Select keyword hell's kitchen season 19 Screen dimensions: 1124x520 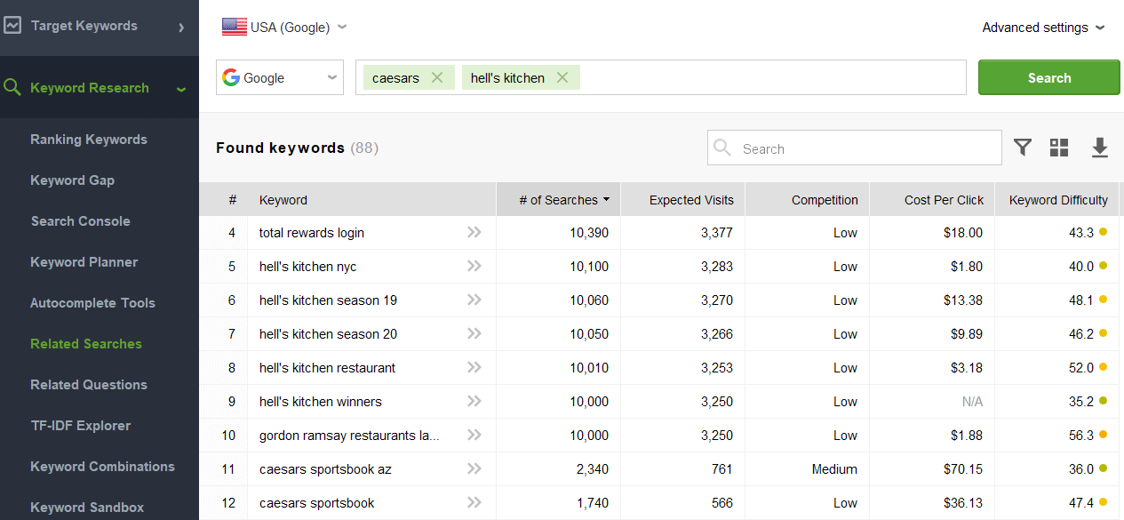pos(328,300)
